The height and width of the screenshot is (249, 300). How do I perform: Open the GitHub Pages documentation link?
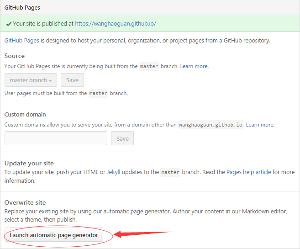(21, 40)
